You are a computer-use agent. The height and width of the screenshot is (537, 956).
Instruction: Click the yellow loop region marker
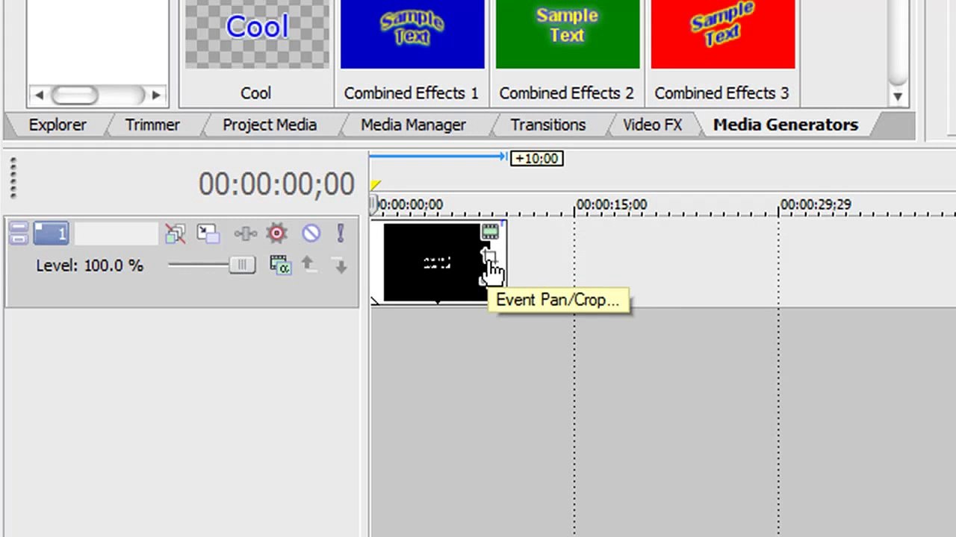click(x=376, y=184)
